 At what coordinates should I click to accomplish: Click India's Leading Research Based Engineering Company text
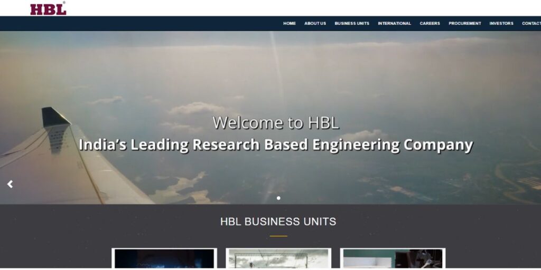pyautogui.click(x=276, y=145)
